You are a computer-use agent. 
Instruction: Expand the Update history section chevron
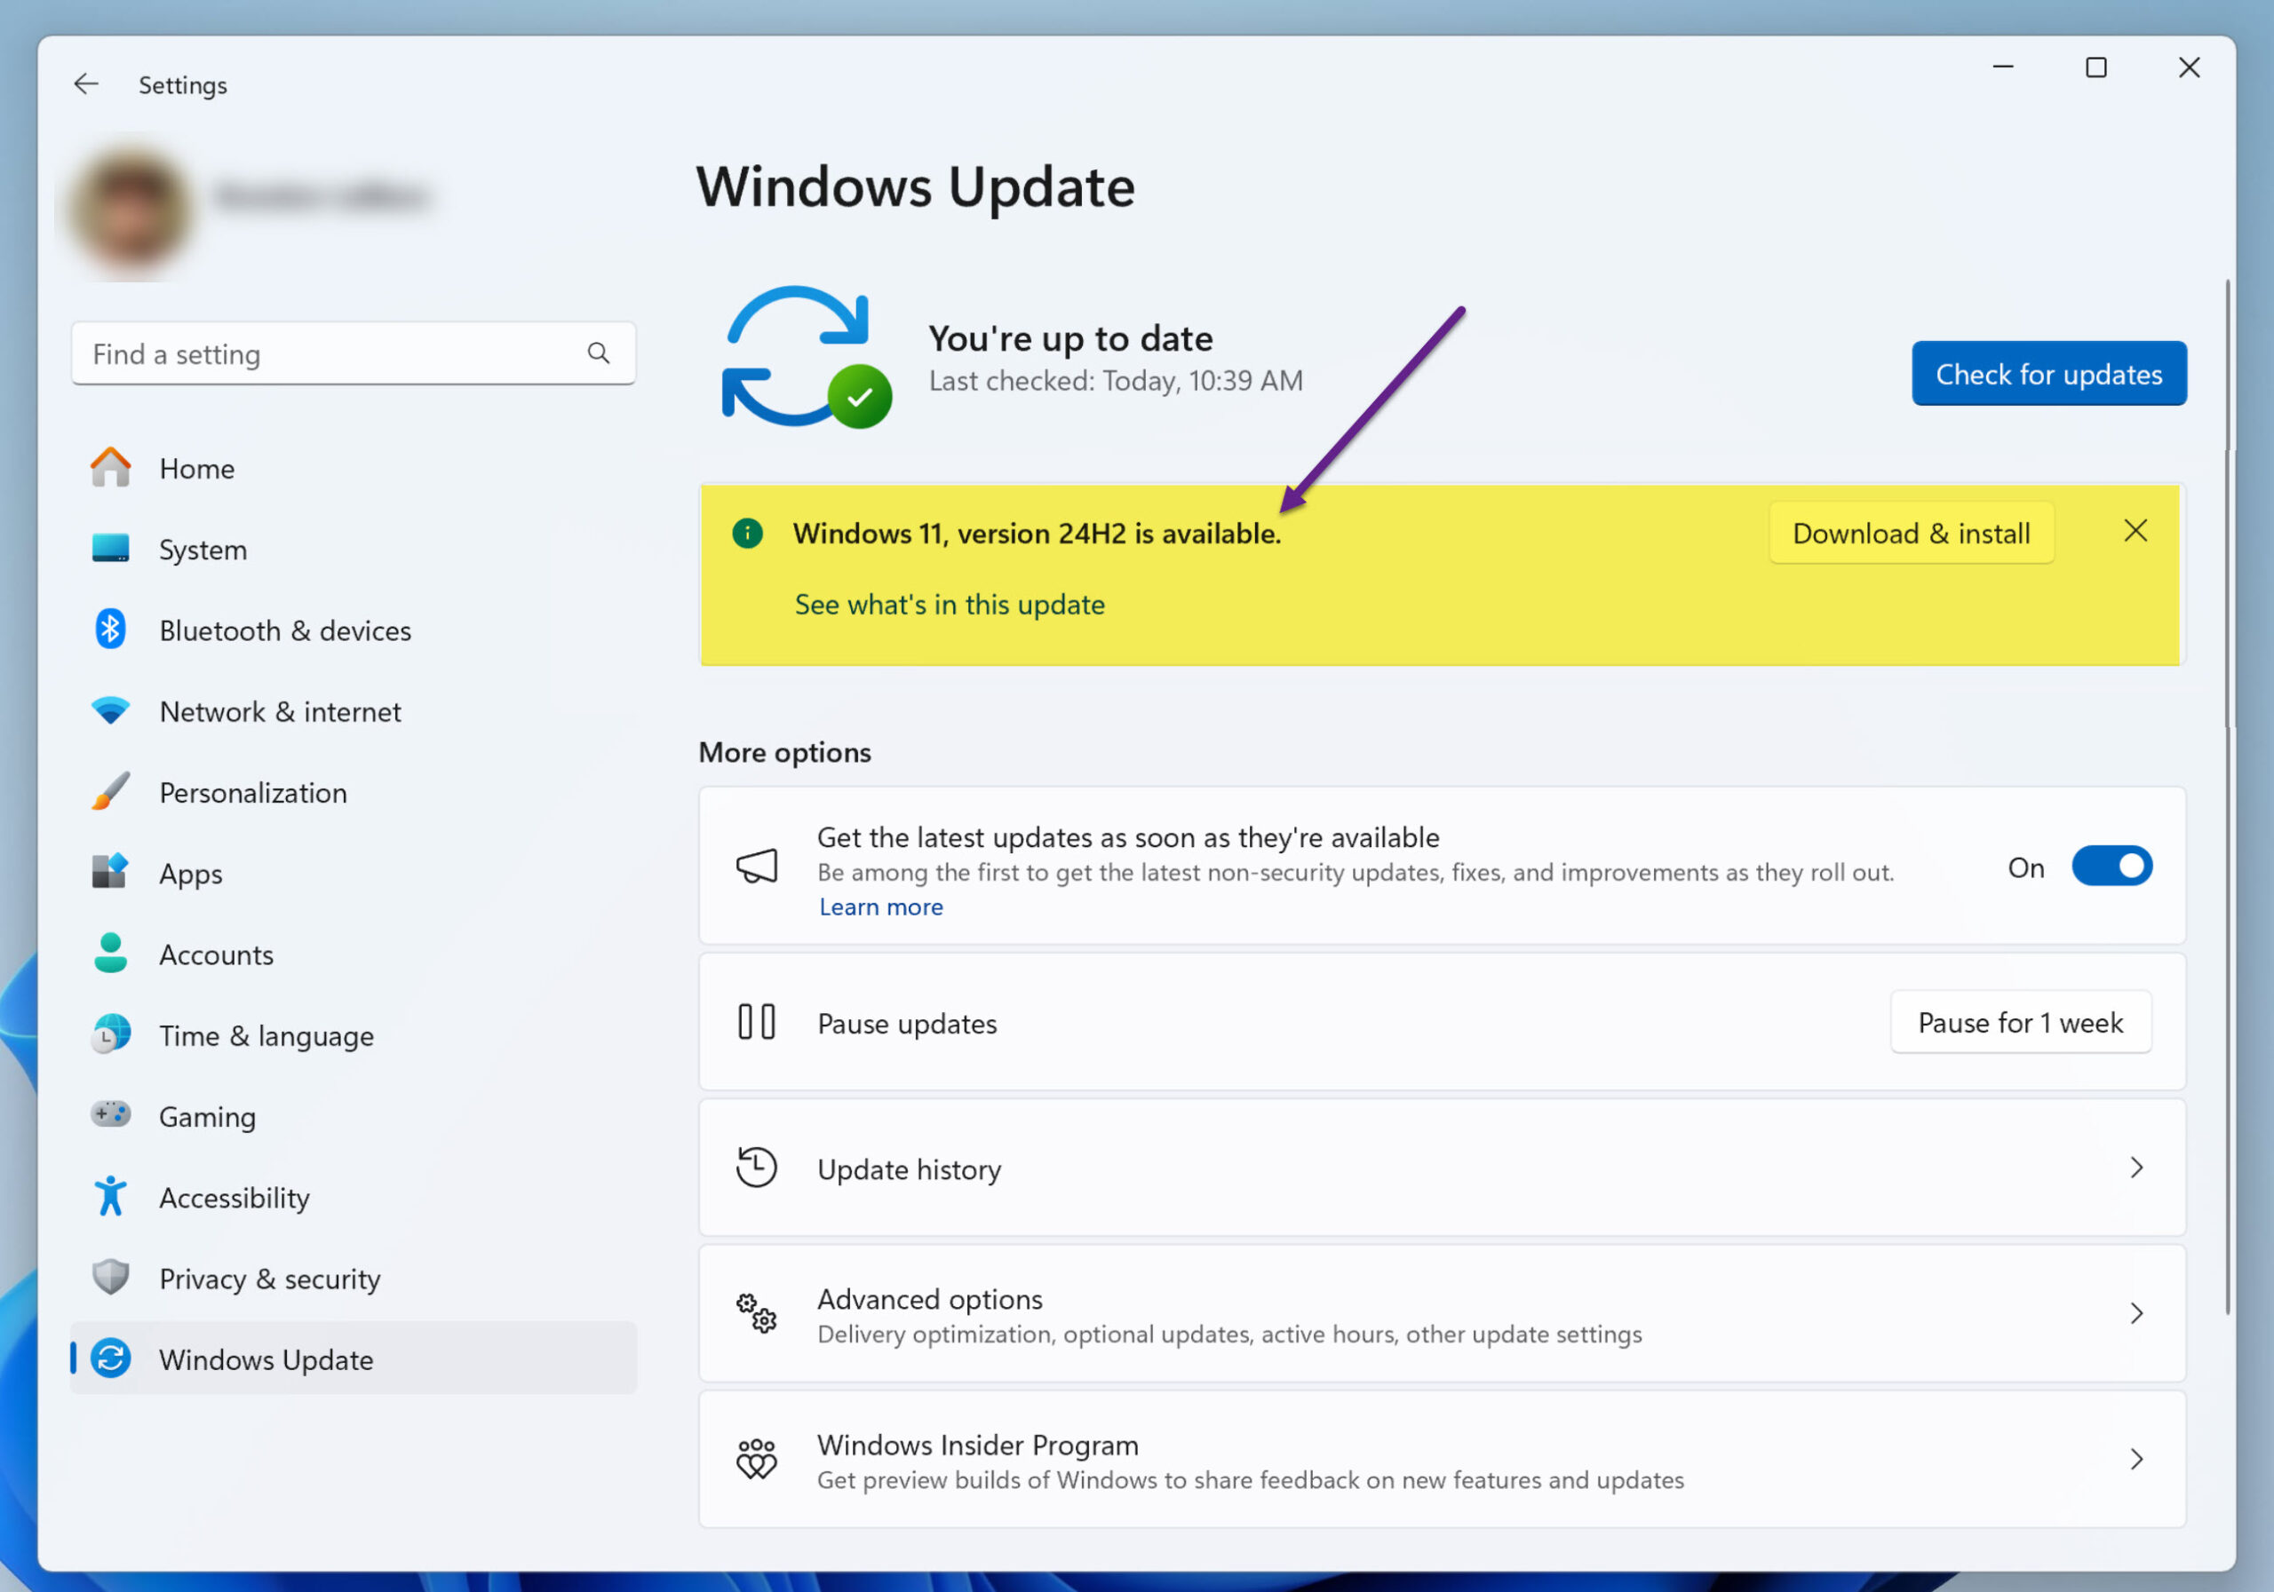click(2137, 1168)
